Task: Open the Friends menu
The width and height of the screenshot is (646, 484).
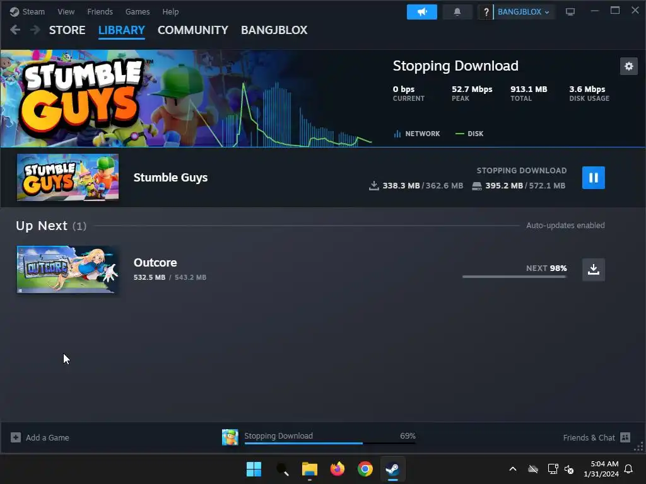Action: 100,11
